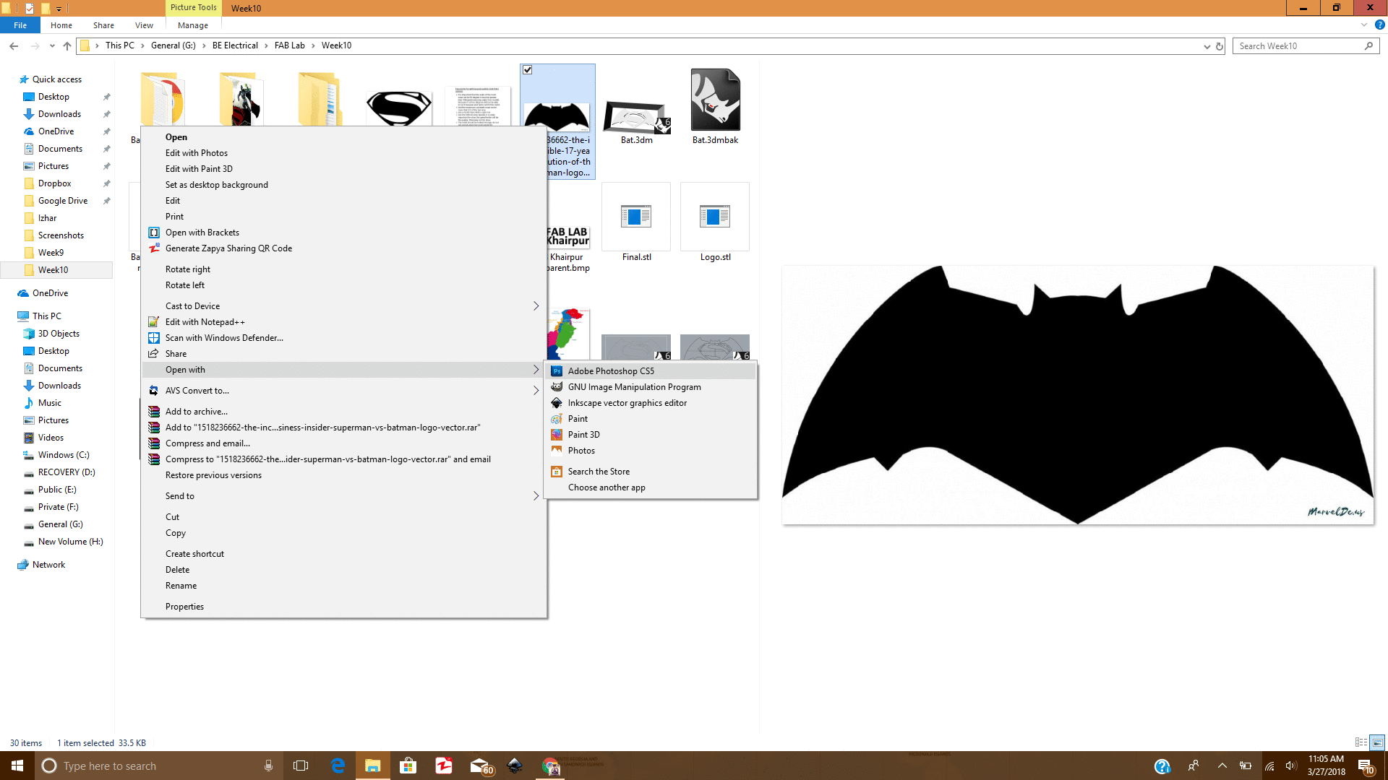Click BE Electrical in breadcrumb path

point(235,45)
